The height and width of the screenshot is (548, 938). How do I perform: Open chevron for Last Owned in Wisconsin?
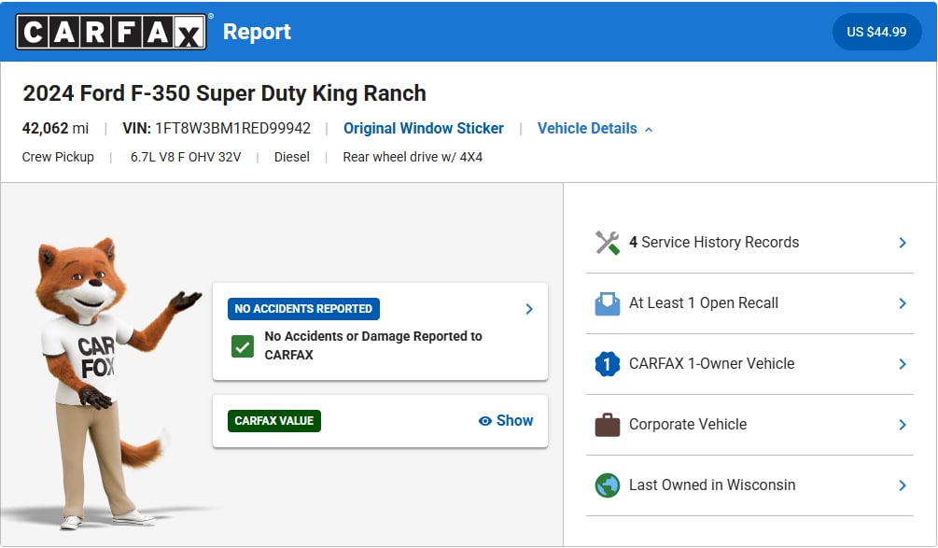[903, 485]
